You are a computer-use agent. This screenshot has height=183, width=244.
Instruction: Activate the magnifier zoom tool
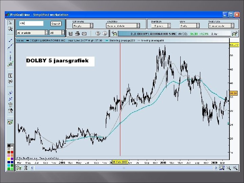10,29
